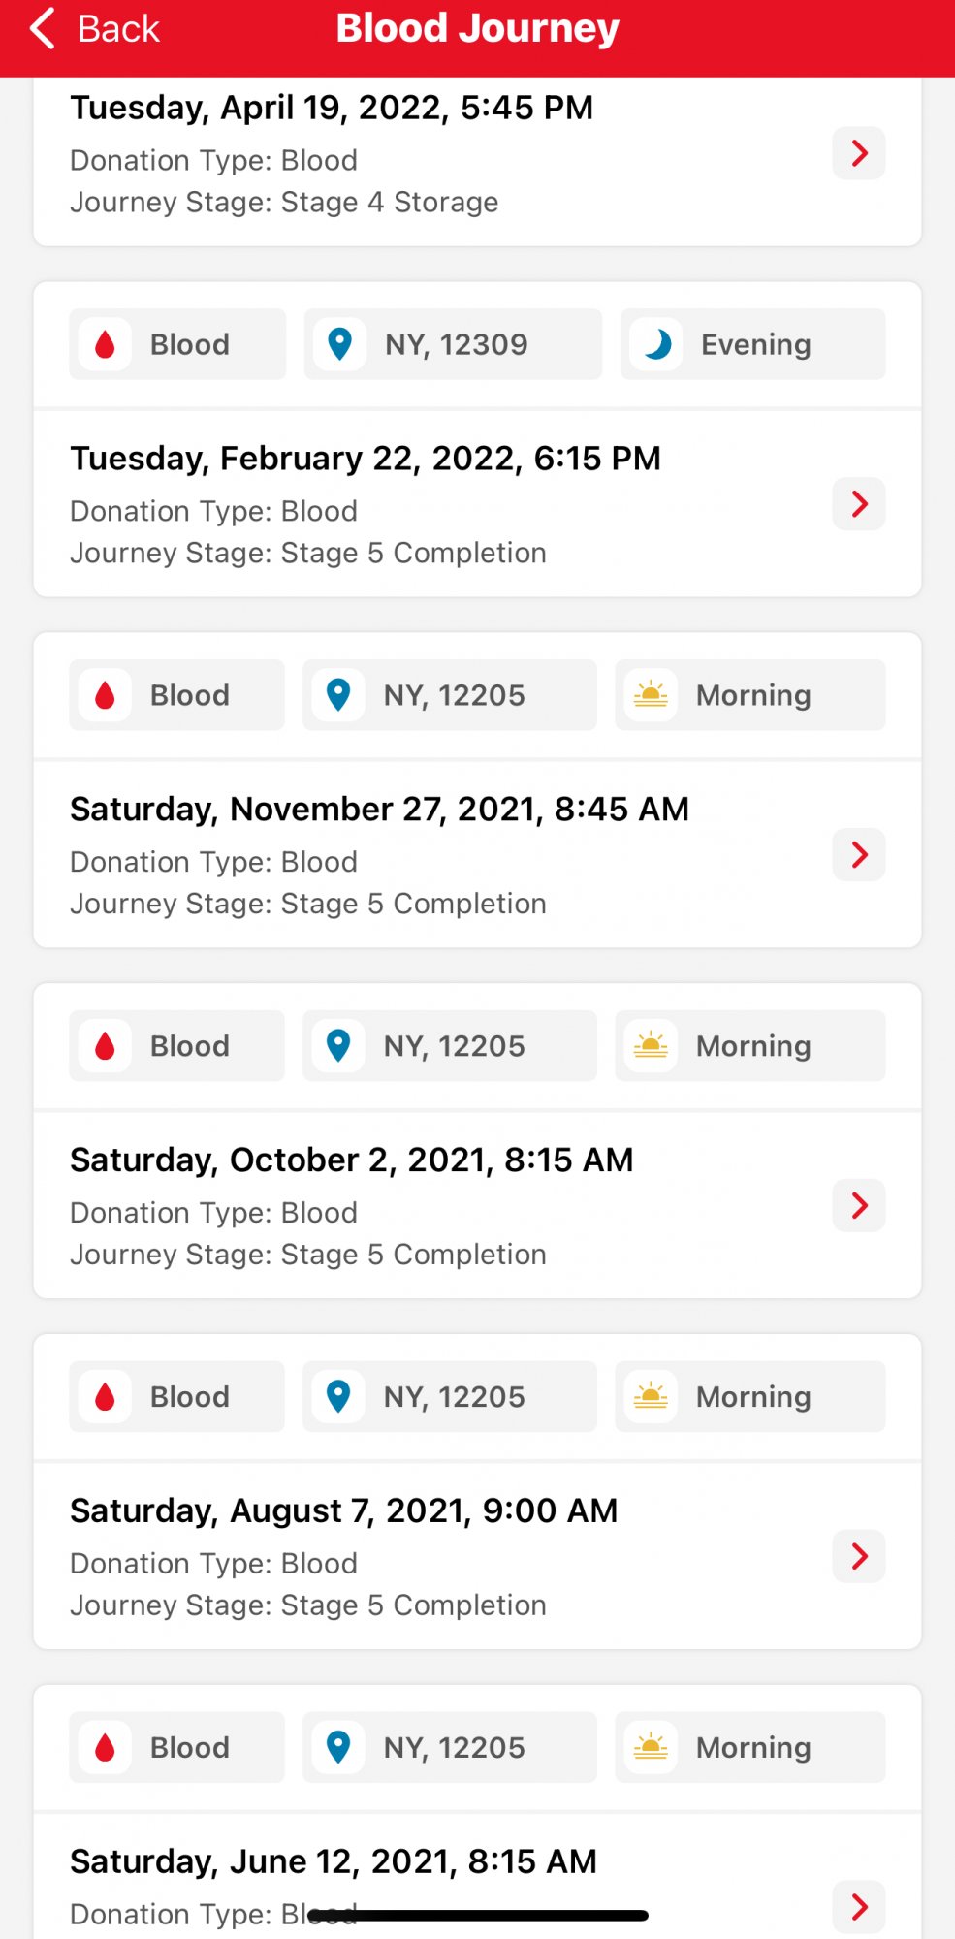
Task: Expand November 27, 2021 donation details
Action: pyautogui.click(x=859, y=855)
